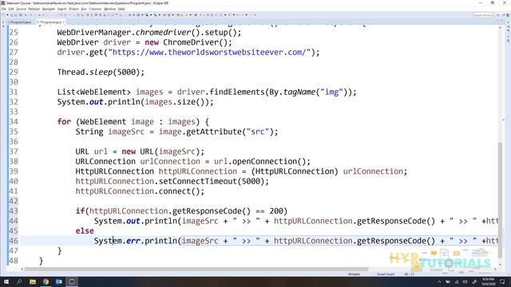Open the notification center icon
Screen dimensions: 511x287
[x=502, y=281]
